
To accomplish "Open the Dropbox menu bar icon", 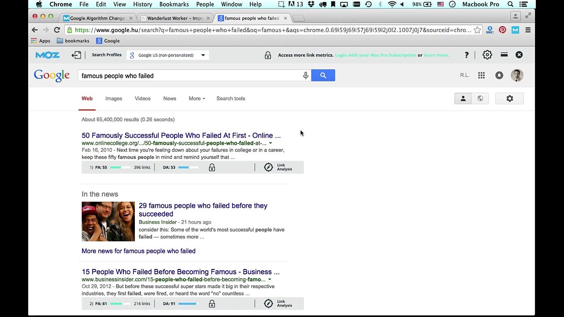I will [x=311, y=4].
